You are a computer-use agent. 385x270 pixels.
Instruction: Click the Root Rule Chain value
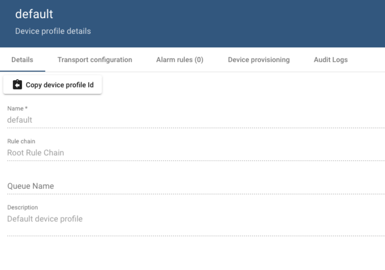point(36,153)
